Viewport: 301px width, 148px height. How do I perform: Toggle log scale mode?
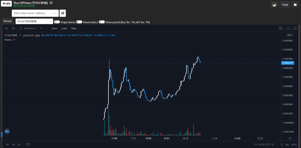point(287,145)
